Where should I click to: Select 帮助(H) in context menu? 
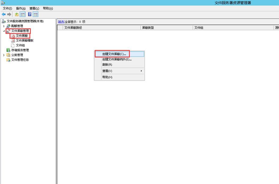click(x=119, y=77)
